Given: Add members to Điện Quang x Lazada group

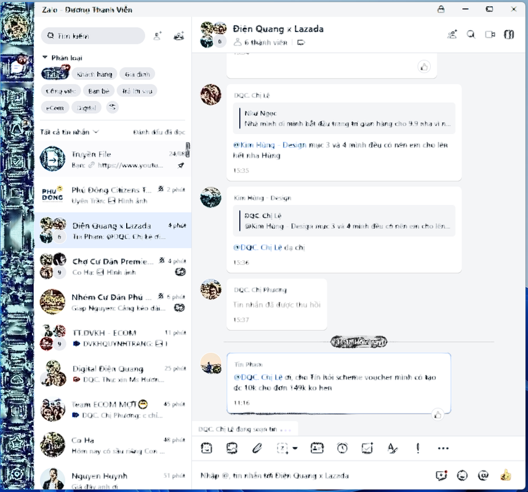Looking at the screenshot, I should pos(452,34).
